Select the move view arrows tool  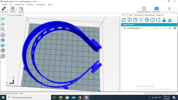click(x=3, y=24)
